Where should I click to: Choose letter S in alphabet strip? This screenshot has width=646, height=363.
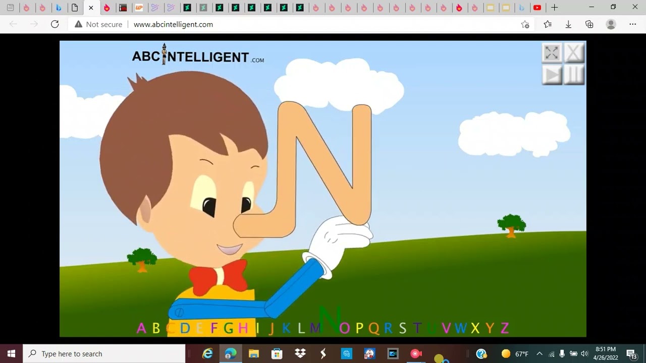(x=403, y=329)
